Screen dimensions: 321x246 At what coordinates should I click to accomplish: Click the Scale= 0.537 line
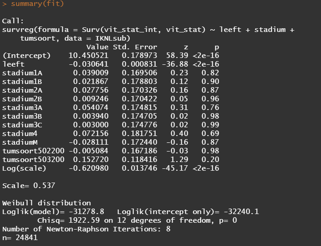[29, 185]
